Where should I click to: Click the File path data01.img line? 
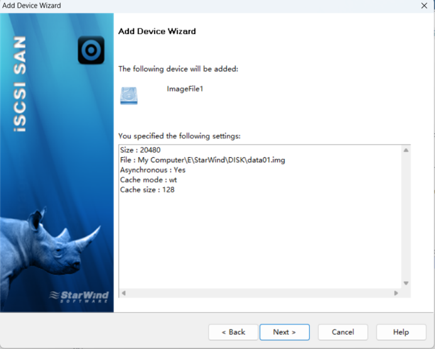coord(202,160)
